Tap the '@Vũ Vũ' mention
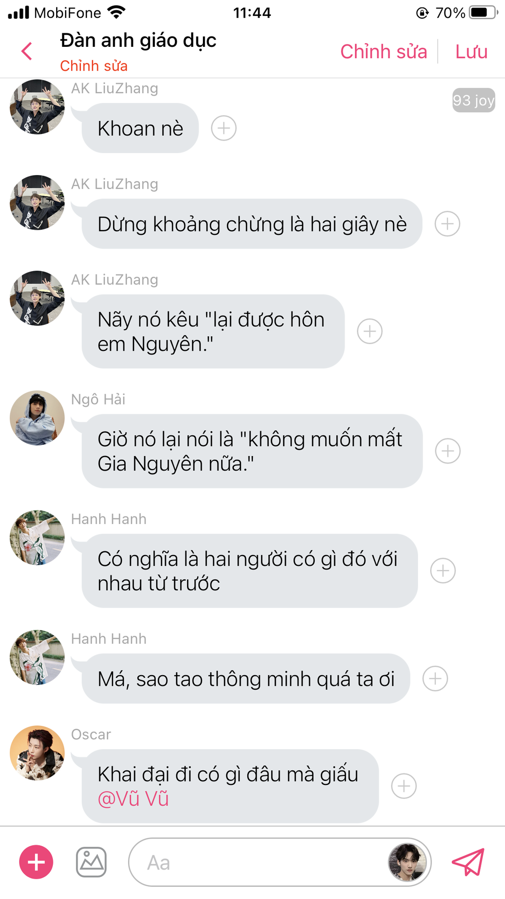The image size is (505, 899). 133,799
